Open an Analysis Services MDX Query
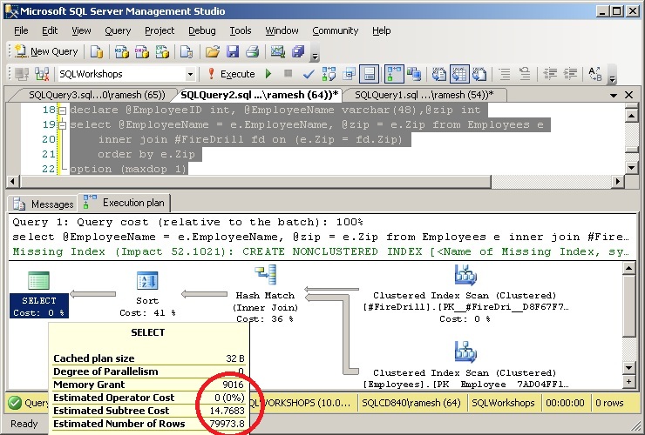Image resolution: width=645 pixels, height=435 pixels. pos(121,51)
